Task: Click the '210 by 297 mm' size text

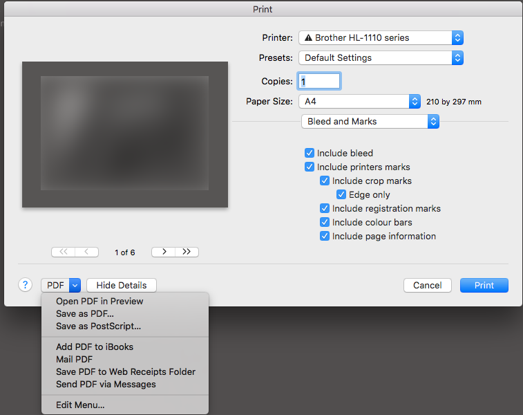Action: click(454, 102)
